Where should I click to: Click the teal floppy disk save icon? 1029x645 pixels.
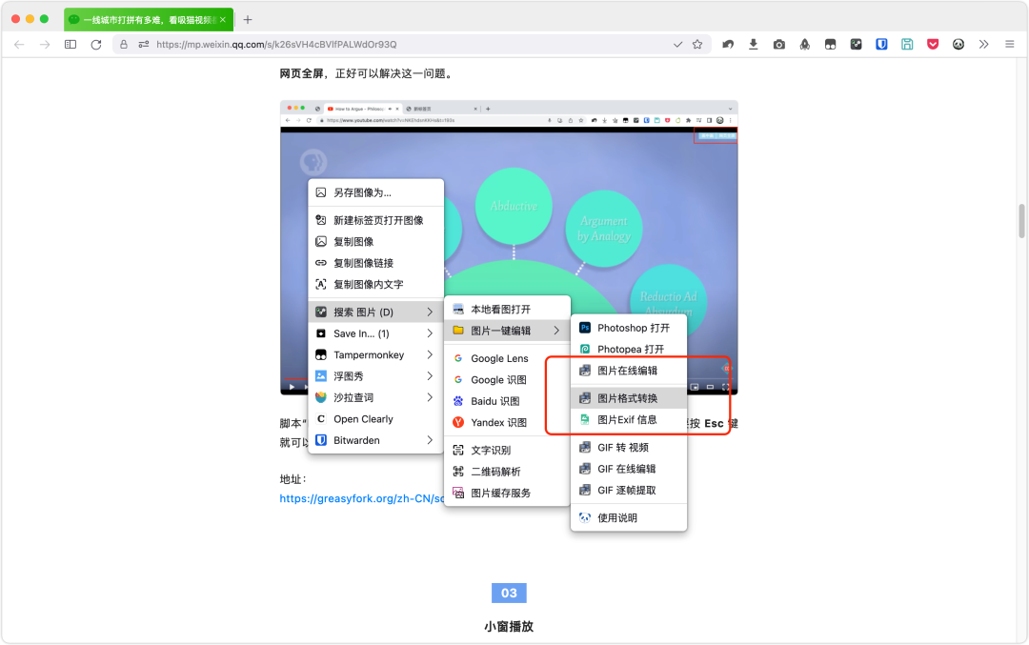[x=907, y=45]
